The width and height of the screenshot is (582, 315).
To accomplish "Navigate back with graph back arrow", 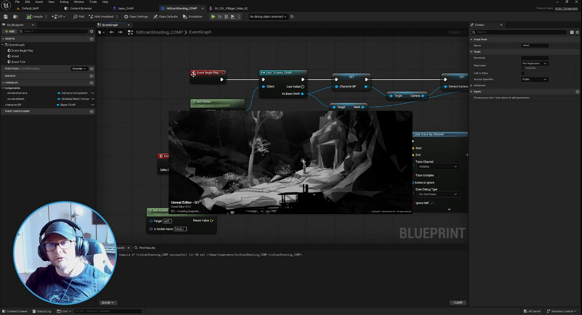I will coord(111,32).
